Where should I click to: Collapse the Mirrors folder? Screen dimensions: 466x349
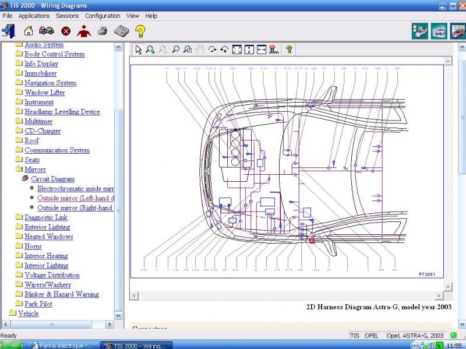19,169
